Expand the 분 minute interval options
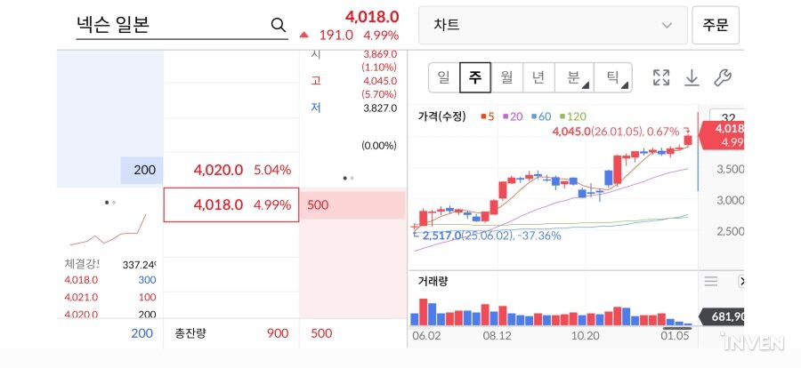Viewport: 801px width, 368px height. click(570, 77)
